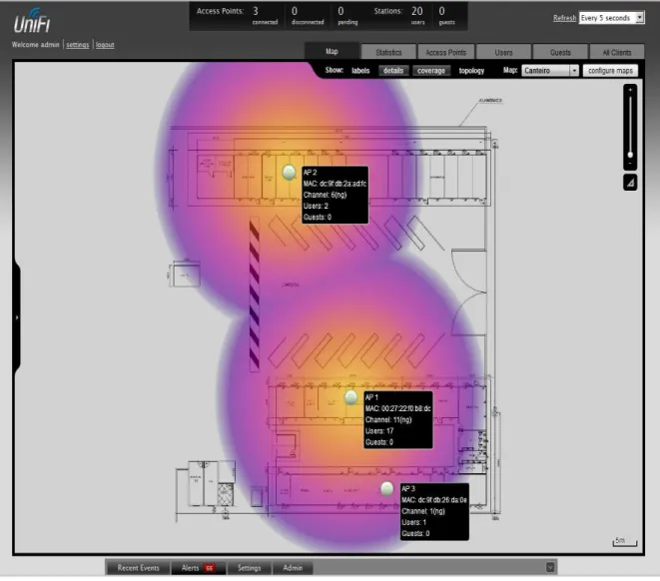Open the red alerts count badge
Screen dimensions: 660x581
click(x=210, y=568)
